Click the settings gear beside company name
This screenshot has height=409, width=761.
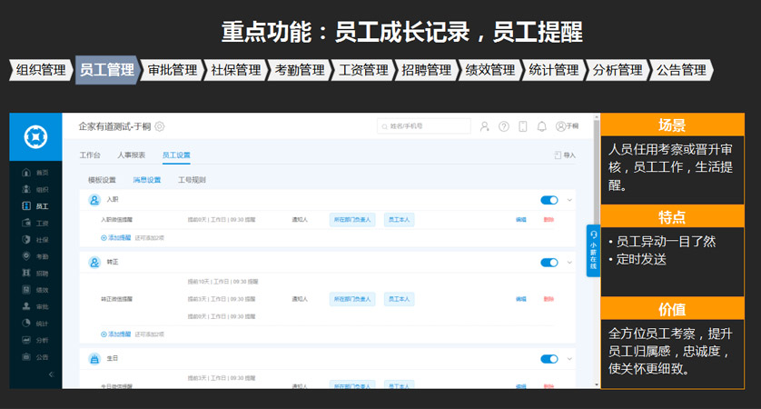(160, 126)
